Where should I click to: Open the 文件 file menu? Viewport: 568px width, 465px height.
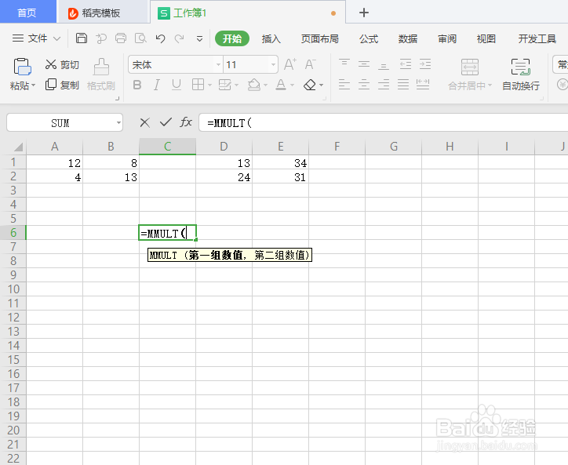[36, 38]
